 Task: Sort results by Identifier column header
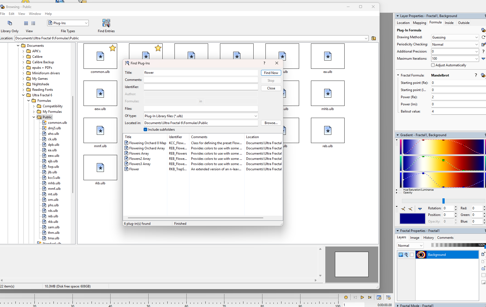coord(178,137)
